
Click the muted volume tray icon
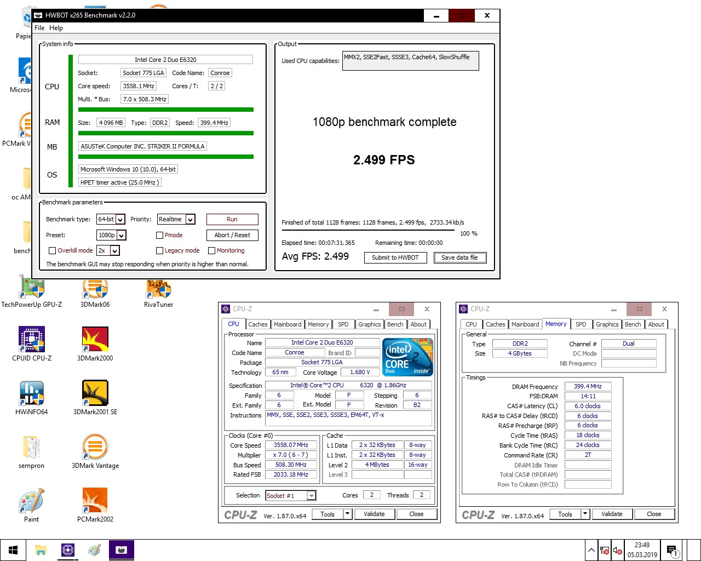(618, 550)
